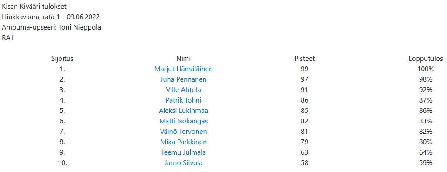Open Mika Parkkinen's link
Viewport: 447px width, 172px height.
184,142
